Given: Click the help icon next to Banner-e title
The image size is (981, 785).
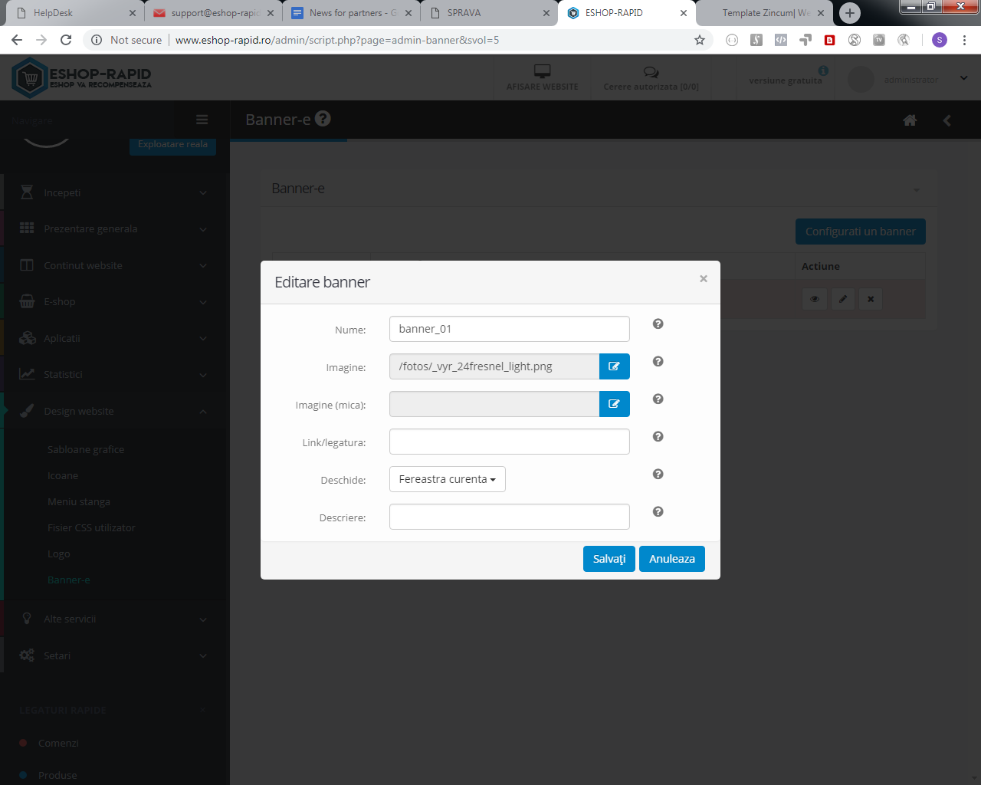Looking at the screenshot, I should point(323,119).
